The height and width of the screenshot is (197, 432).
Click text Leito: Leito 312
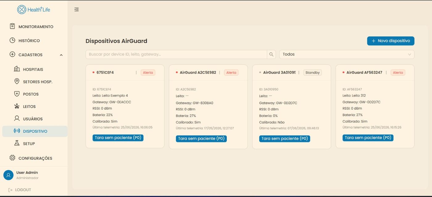354,96
